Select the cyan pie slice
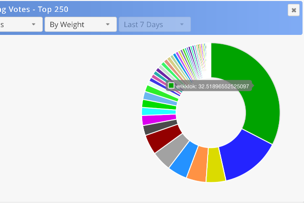Image resolution: width=304 pixels, height=203 pixels. [158, 112]
